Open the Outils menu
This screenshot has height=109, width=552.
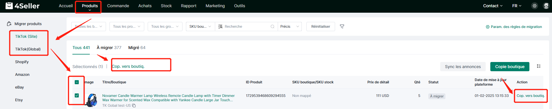point(240,6)
